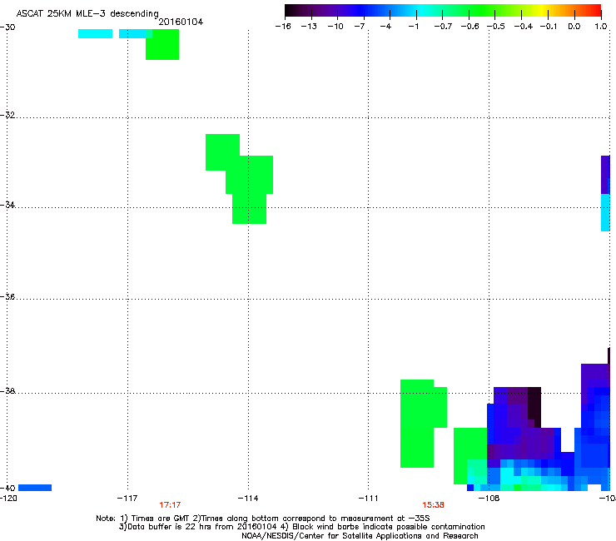Click the -40 latitude axis label
Viewport: 616px width, 541px height.
7,488
